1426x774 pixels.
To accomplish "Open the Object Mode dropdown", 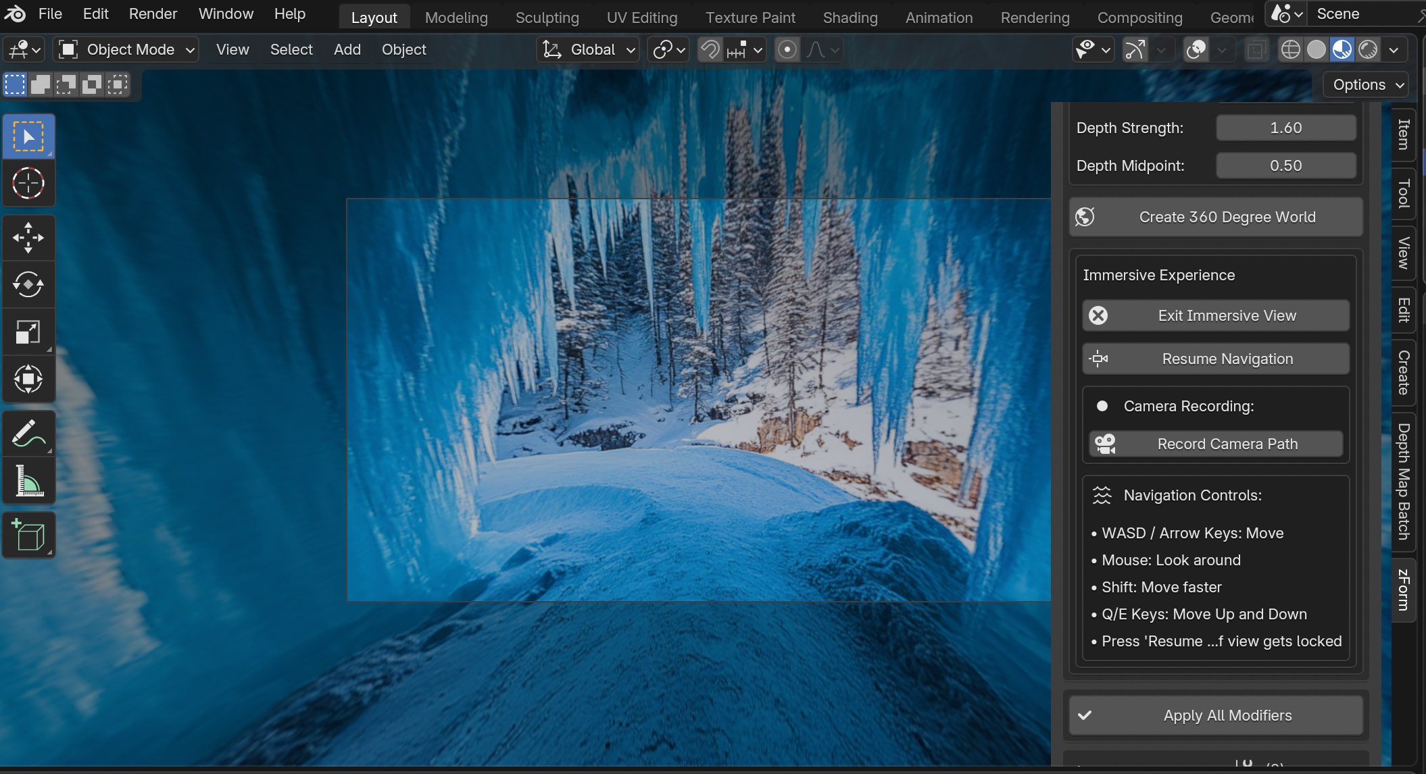I will tap(126, 49).
